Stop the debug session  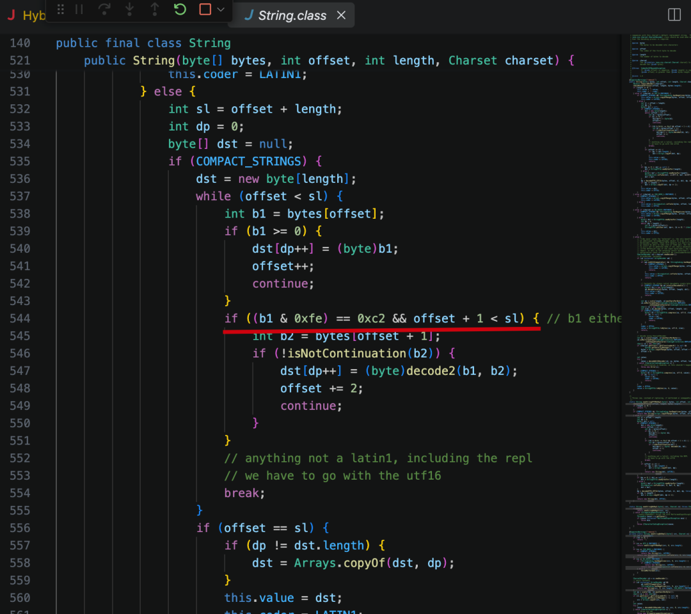205,9
